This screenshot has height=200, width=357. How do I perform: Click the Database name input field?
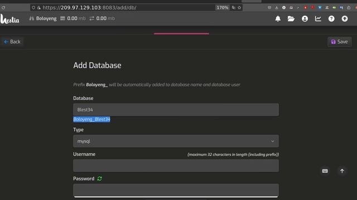(176, 109)
